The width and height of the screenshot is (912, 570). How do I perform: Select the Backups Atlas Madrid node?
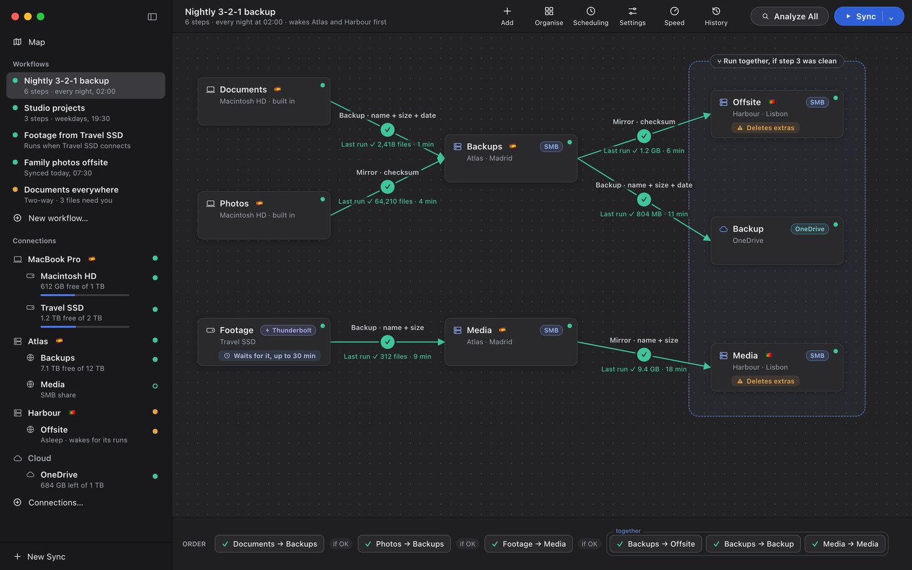click(511, 158)
